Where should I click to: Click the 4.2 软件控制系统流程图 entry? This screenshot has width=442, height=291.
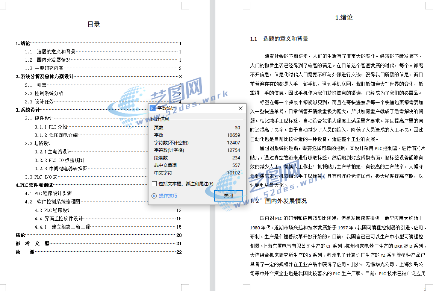pos(86,202)
